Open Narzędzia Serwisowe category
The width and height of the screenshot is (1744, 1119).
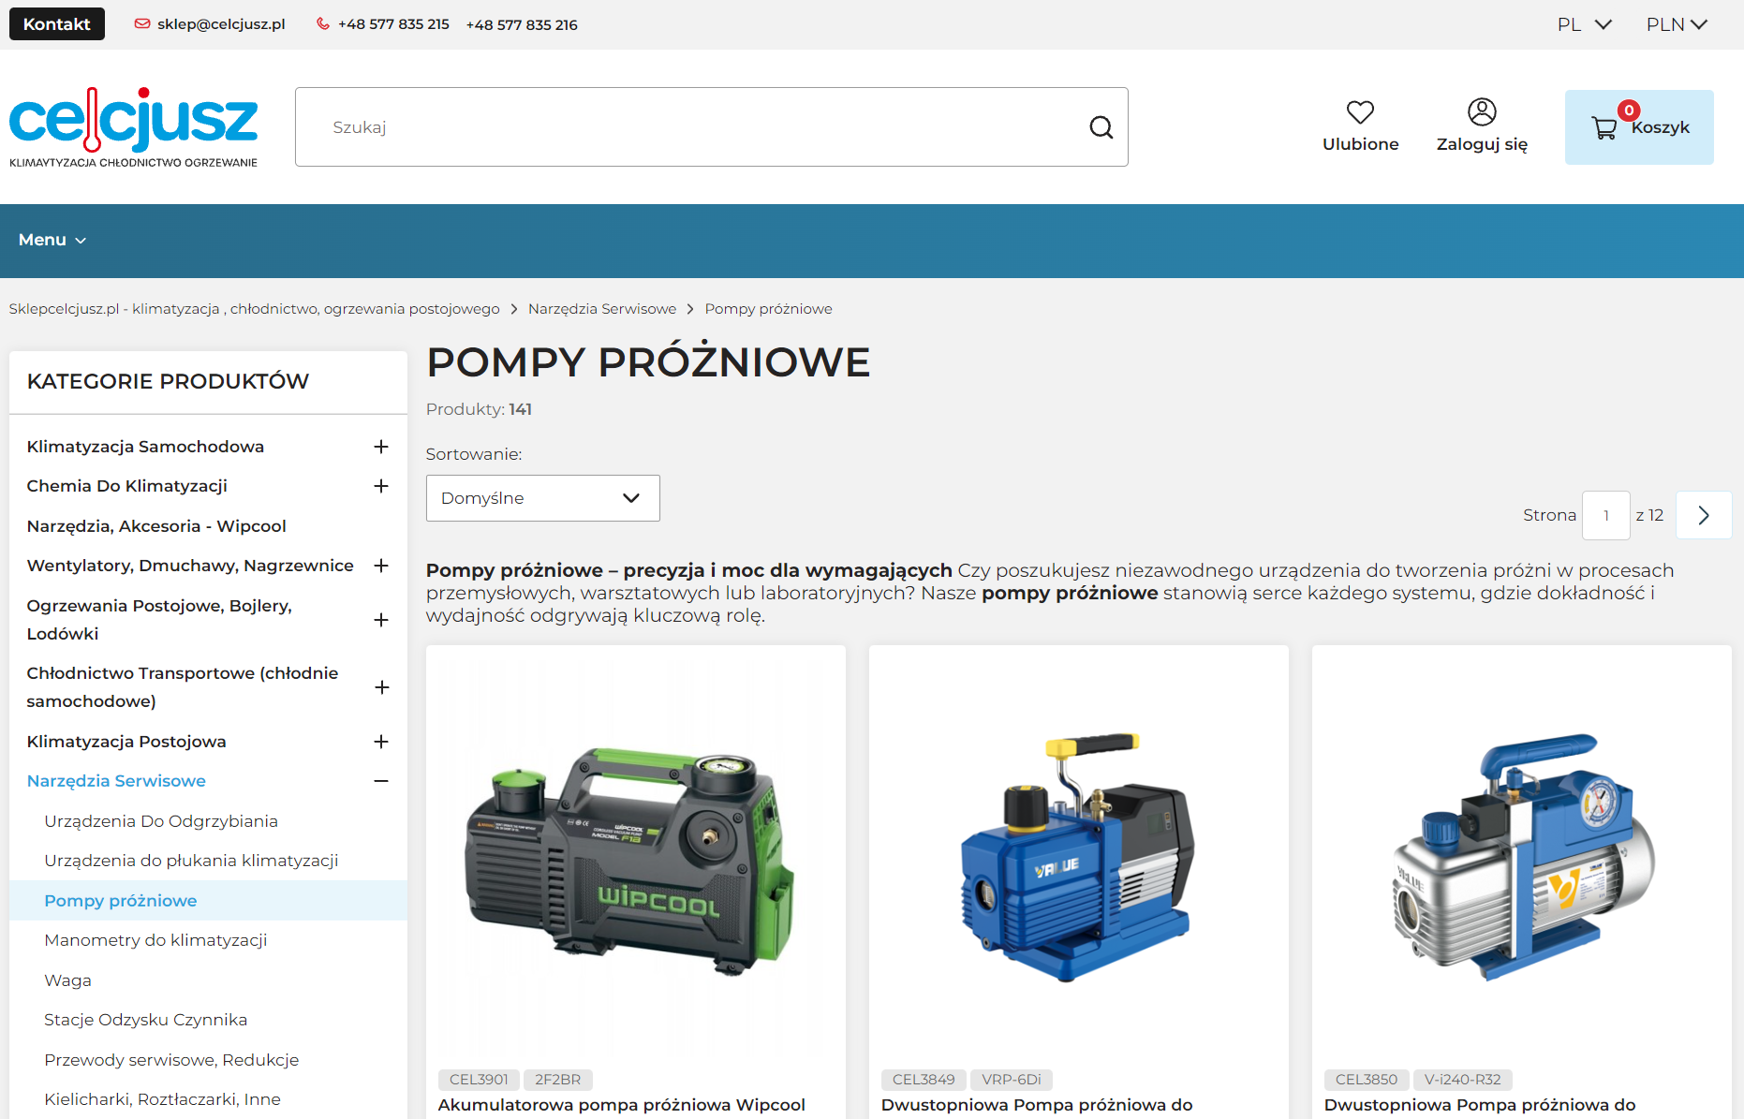[x=116, y=781]
